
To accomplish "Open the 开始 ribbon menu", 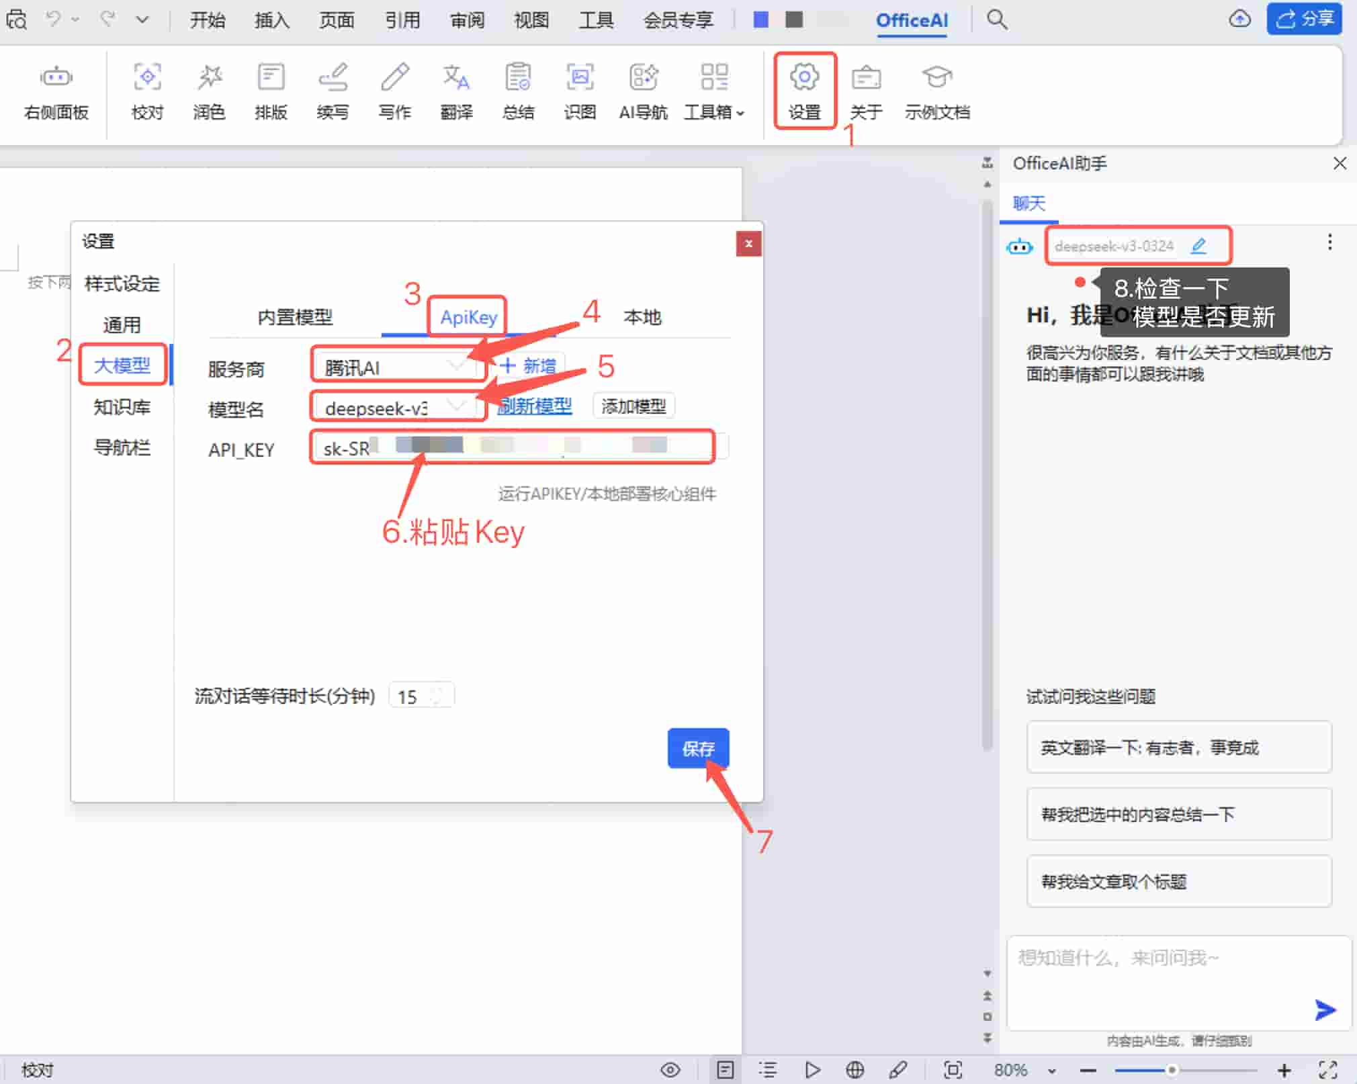I will 208,19.
